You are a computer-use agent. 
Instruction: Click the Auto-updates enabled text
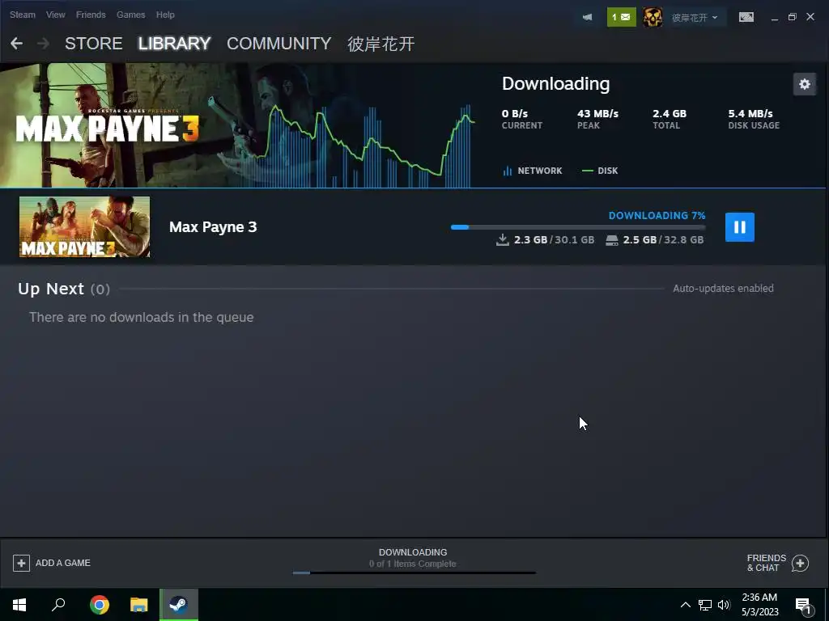pyautogui.click(x=723, y=289)
